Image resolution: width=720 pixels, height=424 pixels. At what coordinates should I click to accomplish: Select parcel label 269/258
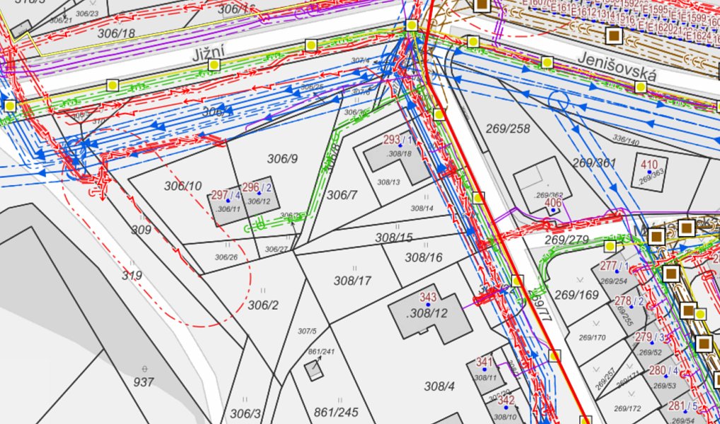[508, 129]
